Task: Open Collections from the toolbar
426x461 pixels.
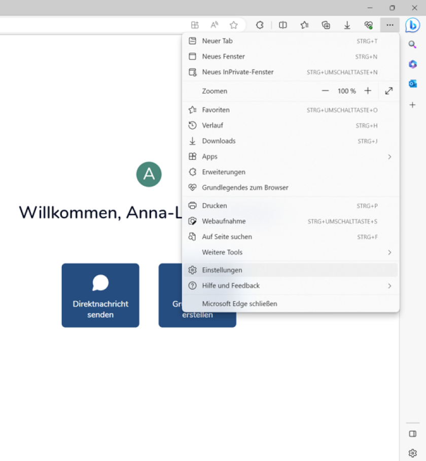Action: tap(326, 24)
